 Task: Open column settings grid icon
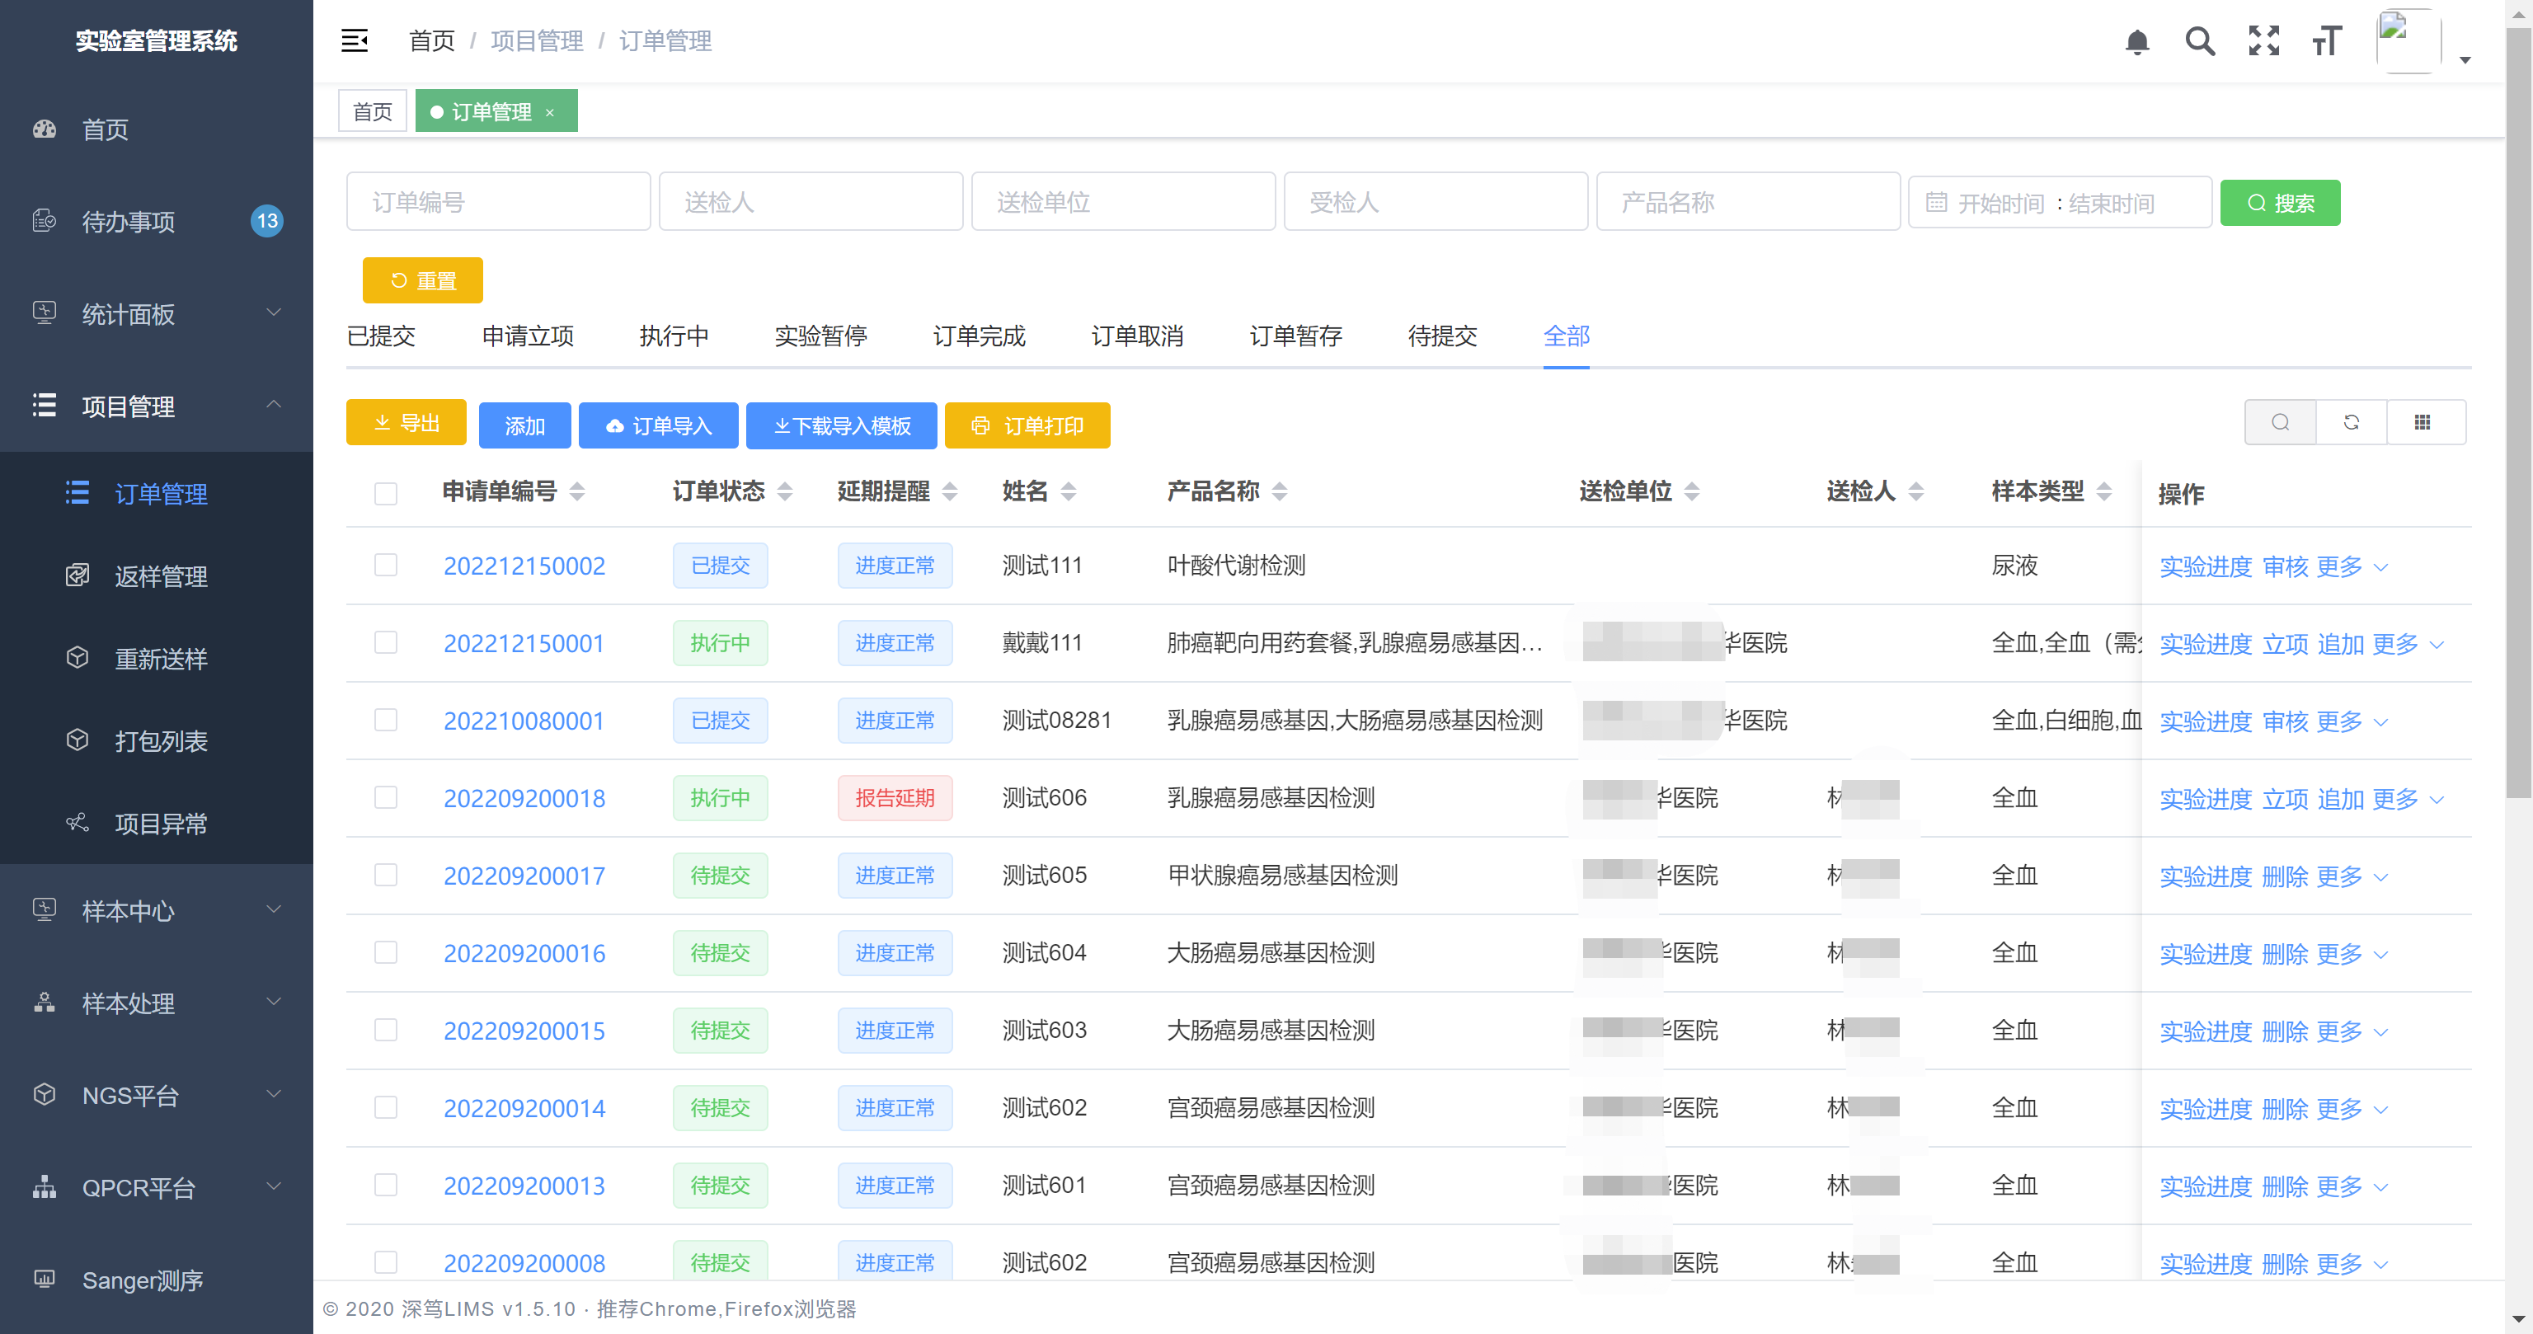pyautogui.click(x=2422, y=422)
